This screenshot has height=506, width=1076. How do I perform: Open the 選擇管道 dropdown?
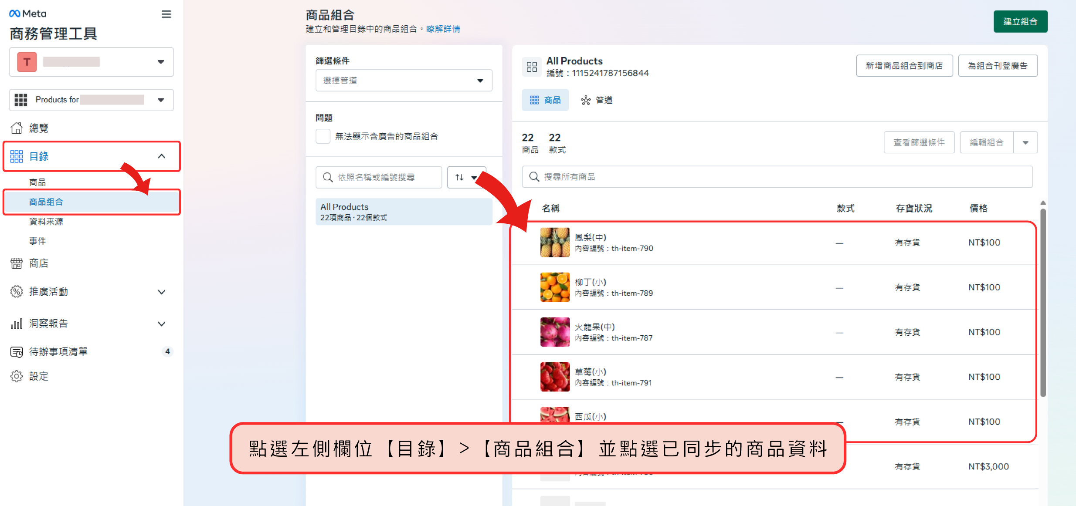coord(404,81)
